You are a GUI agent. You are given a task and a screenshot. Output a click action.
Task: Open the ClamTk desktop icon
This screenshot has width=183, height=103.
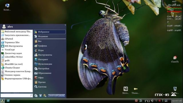(175, 59)
